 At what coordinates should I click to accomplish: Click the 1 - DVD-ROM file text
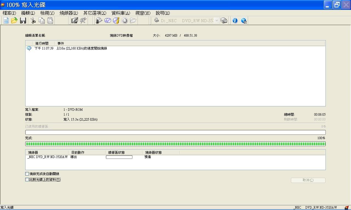point(73,110)
